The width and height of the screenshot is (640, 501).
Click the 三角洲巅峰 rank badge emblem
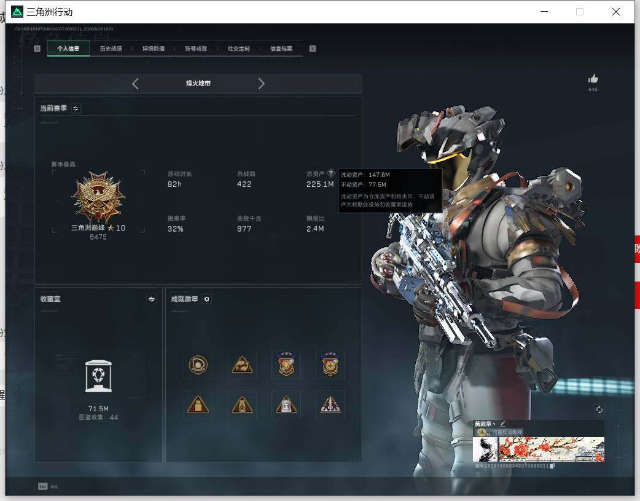[x=98, y=197]
